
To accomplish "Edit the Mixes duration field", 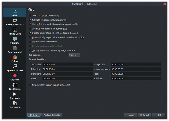I will click(68, 79).
